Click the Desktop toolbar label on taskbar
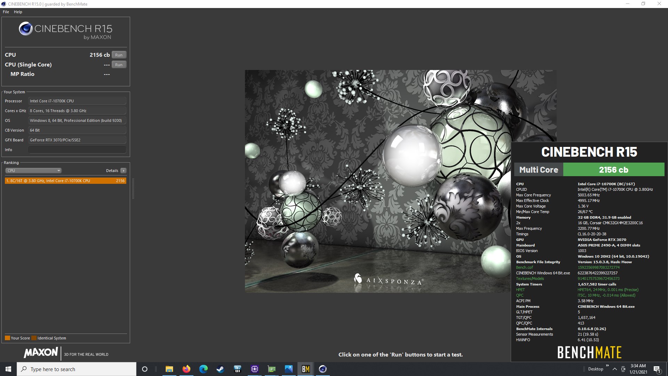The width and height of the screenshot is (668, 376). point(596,369)
